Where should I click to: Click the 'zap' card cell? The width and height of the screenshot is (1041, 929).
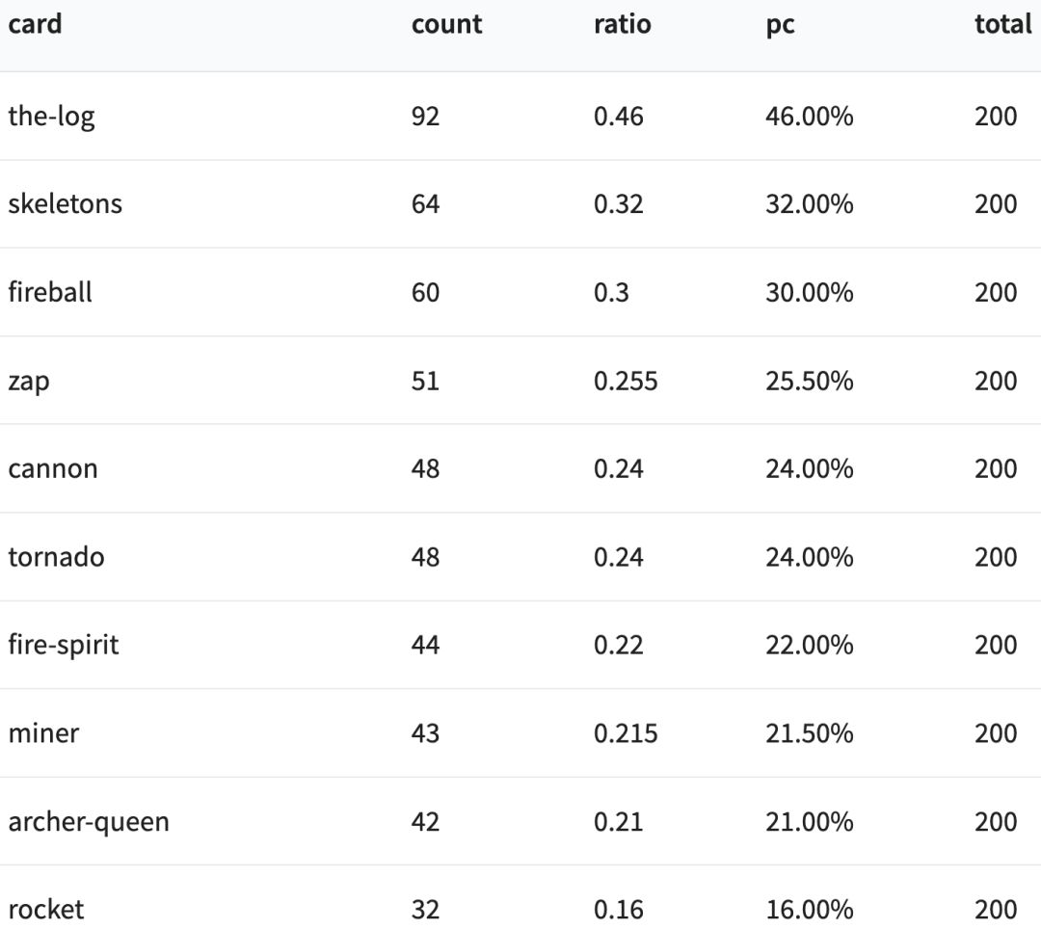click(x=29, y=381)
